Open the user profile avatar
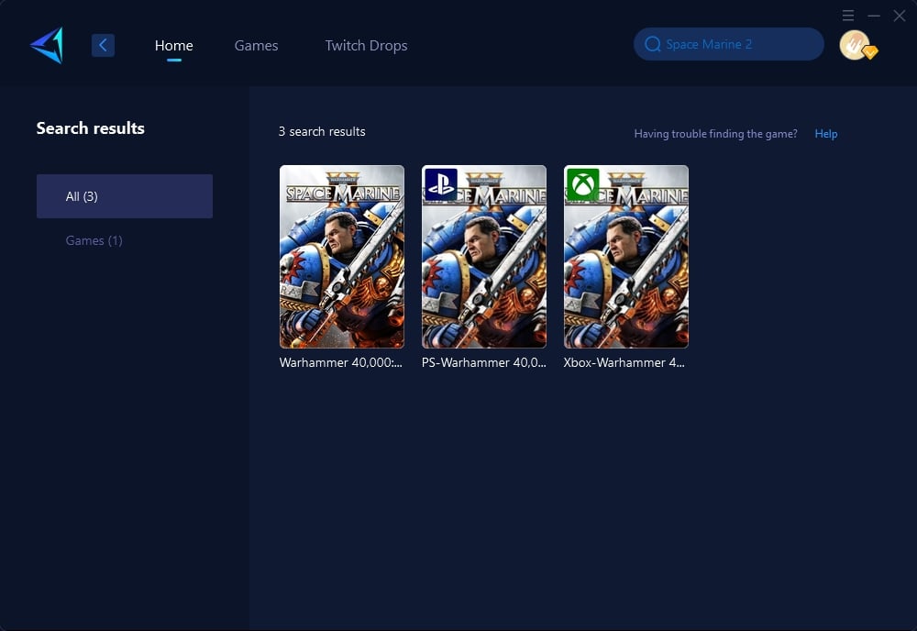 pos(856,45)
